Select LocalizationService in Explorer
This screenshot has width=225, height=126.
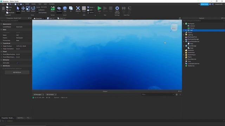coord(193,64)
